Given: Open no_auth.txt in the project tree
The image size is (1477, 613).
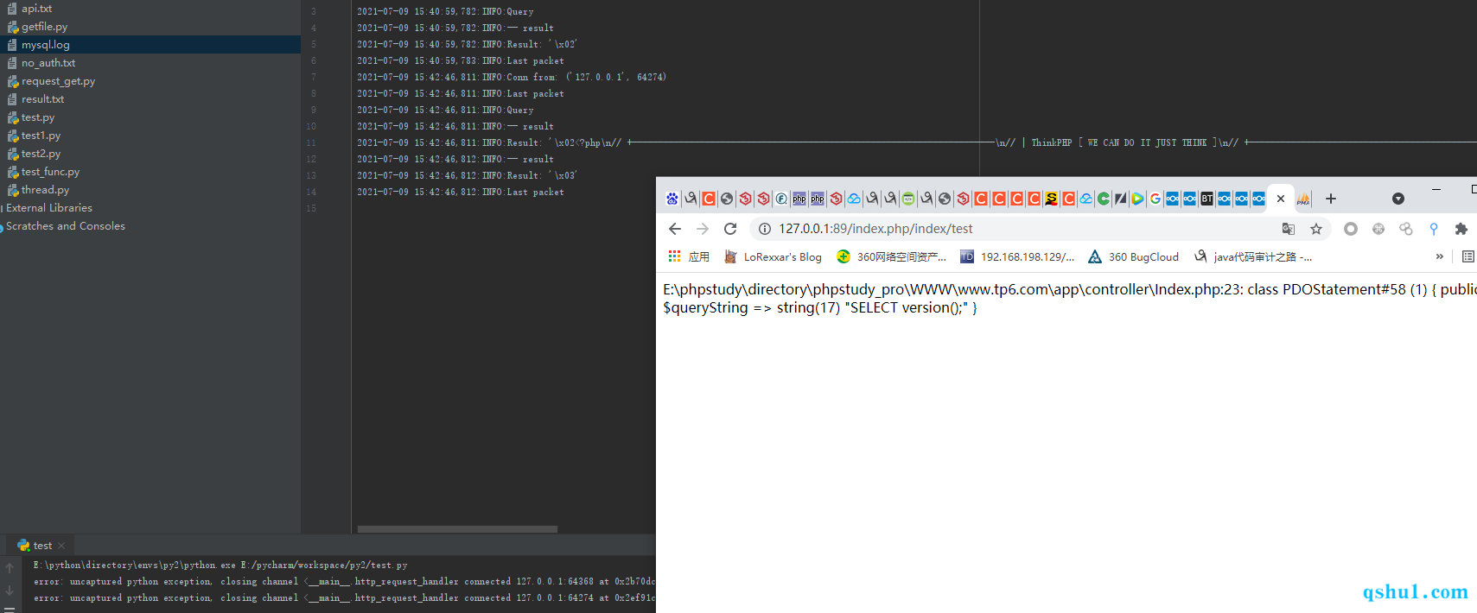Looking at the screenshot, I should point(48,63).
